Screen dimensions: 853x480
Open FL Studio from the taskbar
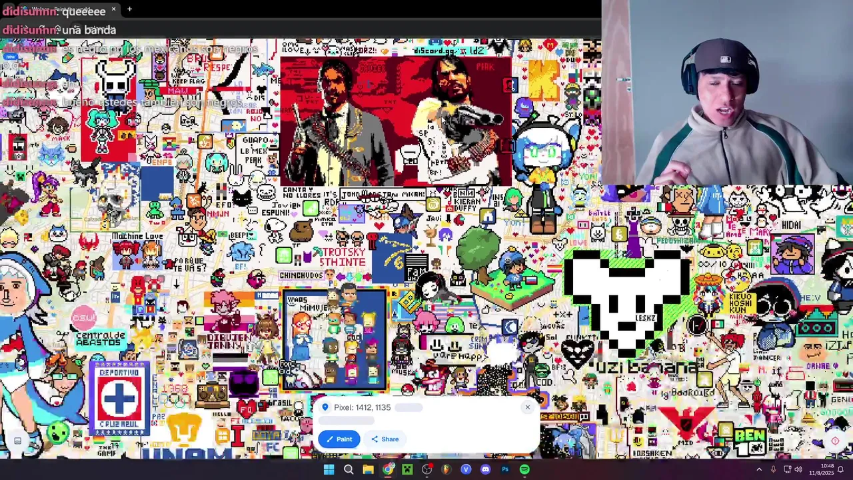pyautogui.click(x=446, y=469)
